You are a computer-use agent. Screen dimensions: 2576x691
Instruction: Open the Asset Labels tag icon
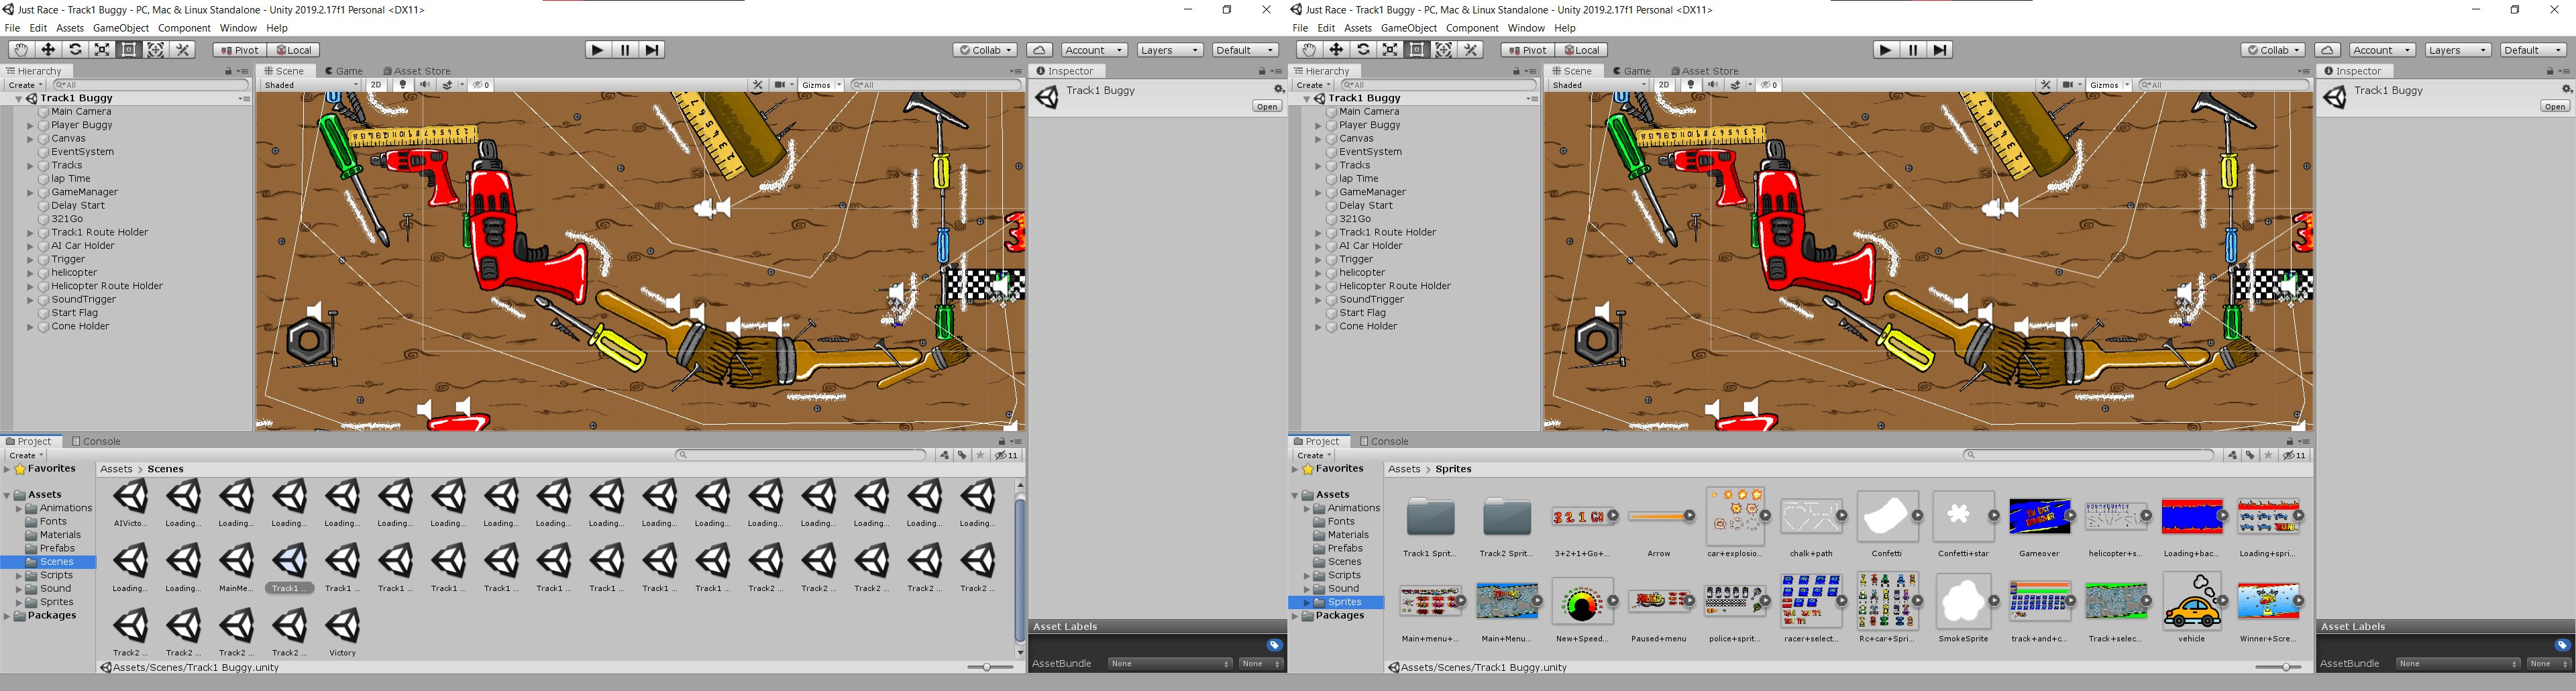(x=1274, y=645)
